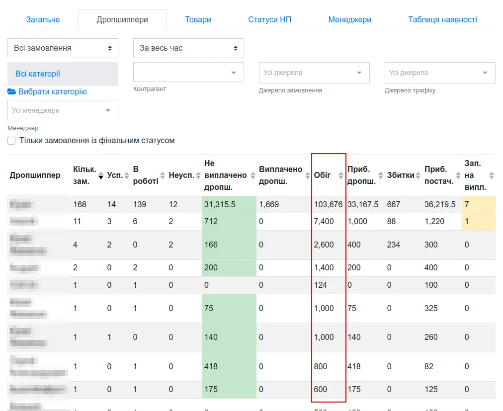This screenshot has height=411, width=503.
Task: Click sort icon beside Приб. постач.
Action: (458, 175)
